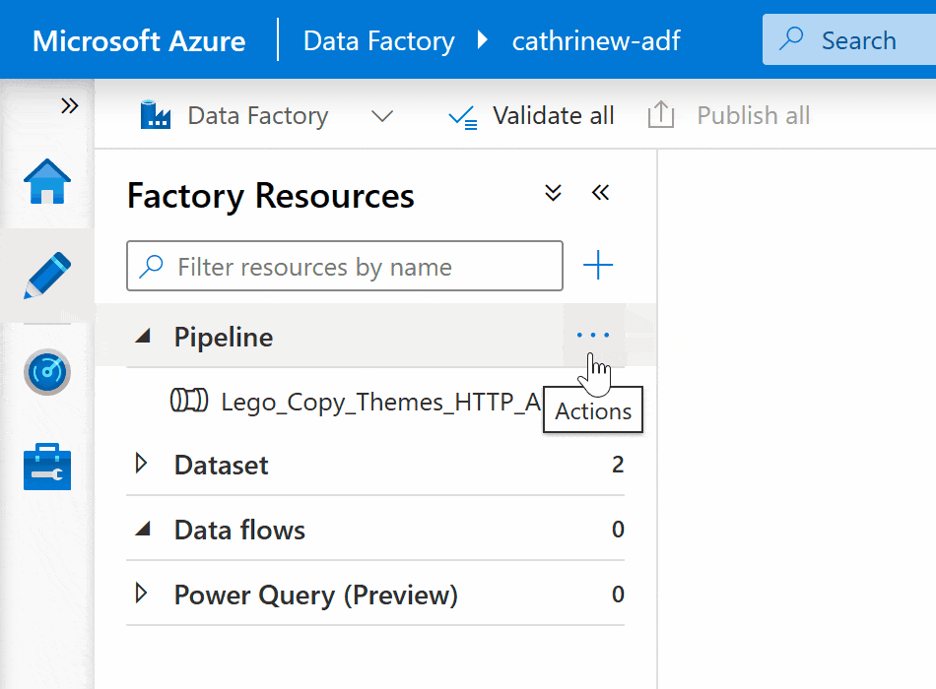Image resolution: width=936 pixels, height=689 pixels.
Task: Open the Home page icon in sidebar
Action: click(47, 181)
